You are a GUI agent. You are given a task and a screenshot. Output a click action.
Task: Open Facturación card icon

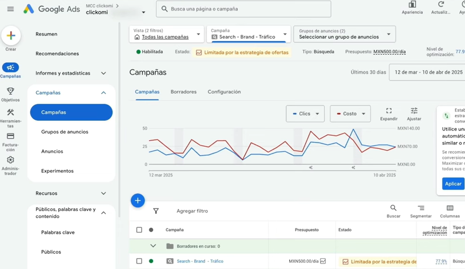11,136
